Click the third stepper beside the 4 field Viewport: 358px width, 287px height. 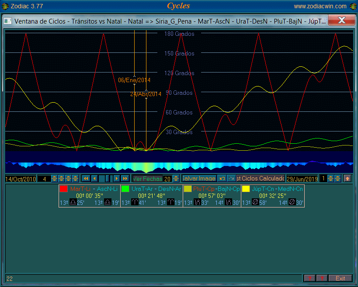coord(68,179)
